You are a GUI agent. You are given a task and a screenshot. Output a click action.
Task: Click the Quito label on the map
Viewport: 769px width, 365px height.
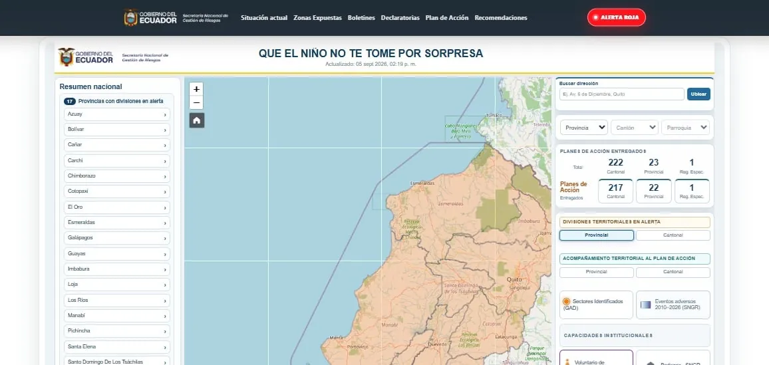[x=514, y=279]
